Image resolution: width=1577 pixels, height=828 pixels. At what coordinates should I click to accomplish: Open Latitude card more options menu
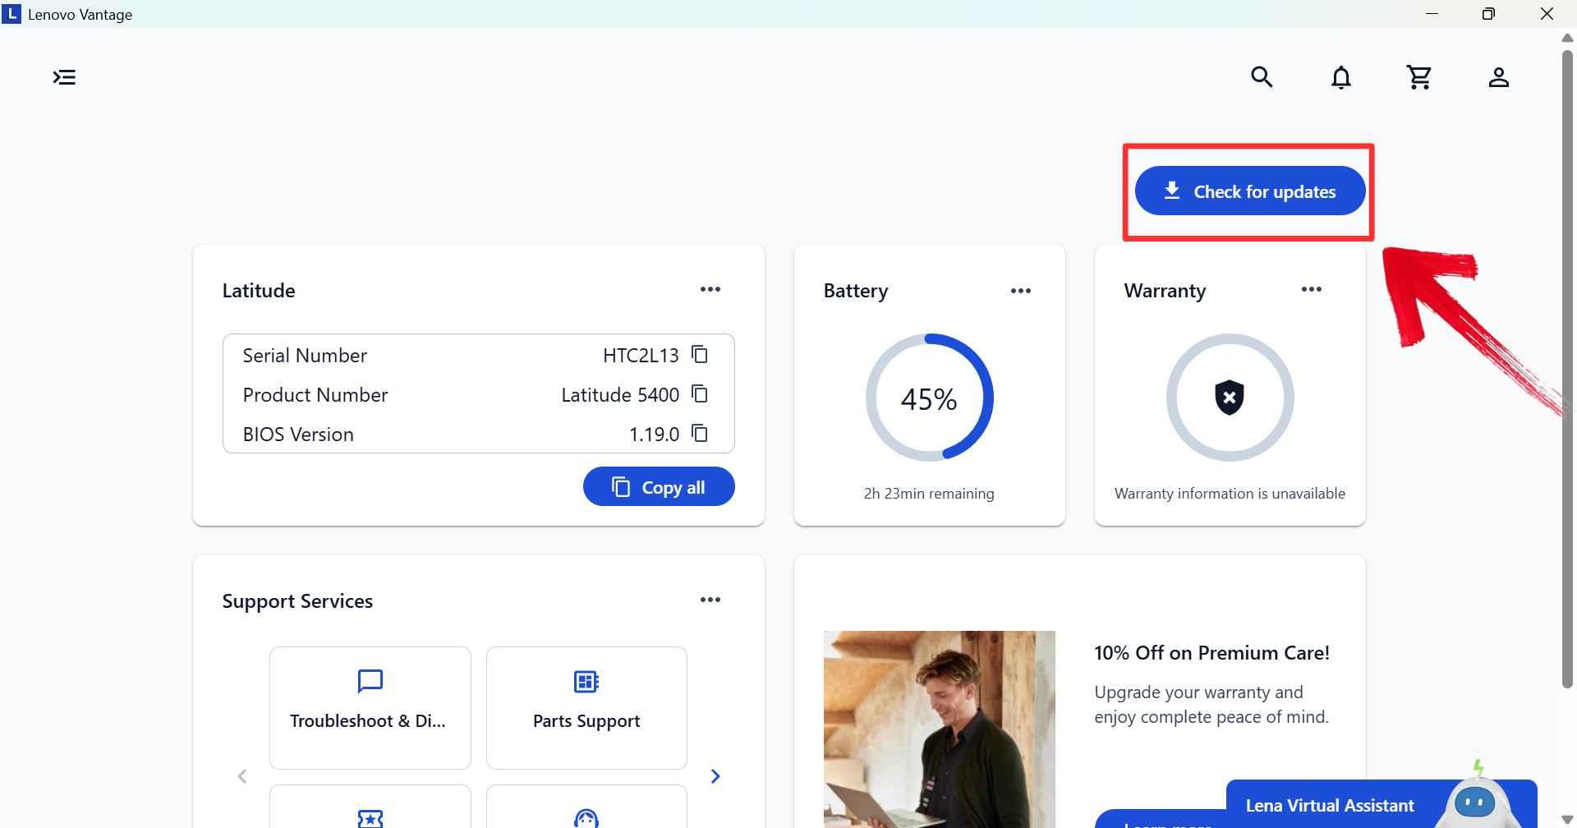point(710,289)
